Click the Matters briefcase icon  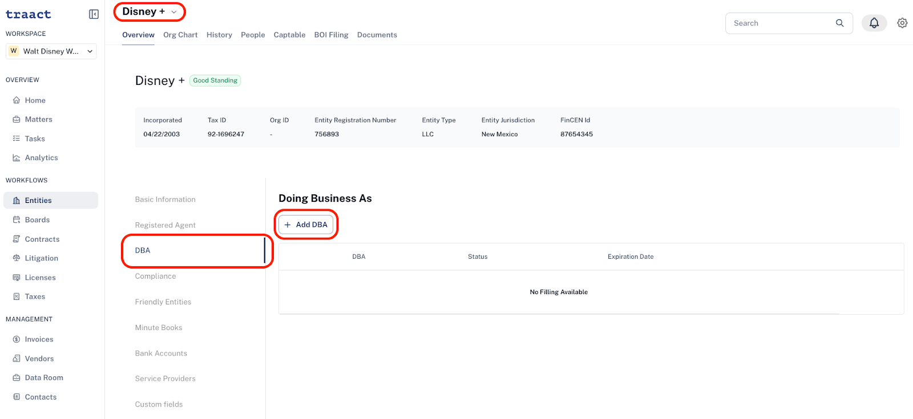pos(17,120)
